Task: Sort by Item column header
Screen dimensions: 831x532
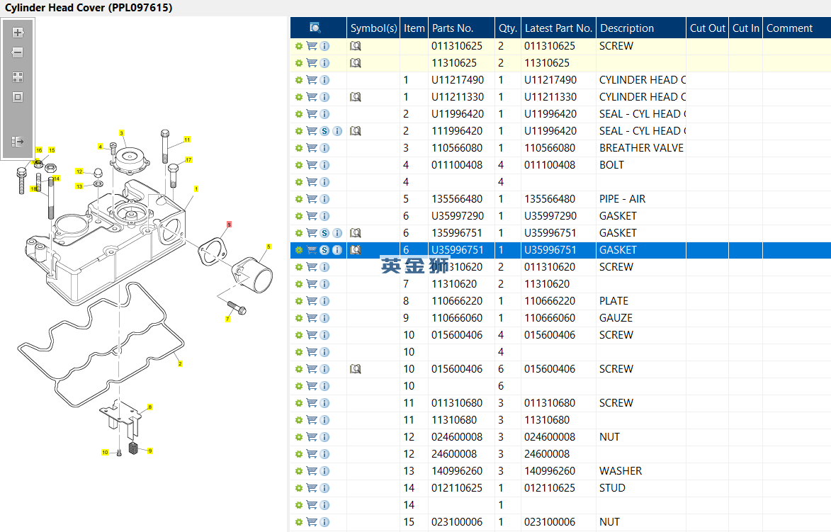Action: (414, 28)
